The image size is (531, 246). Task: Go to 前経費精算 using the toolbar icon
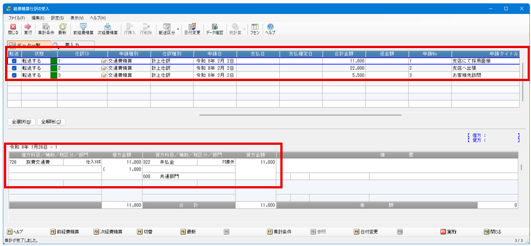tap(83, 29)
